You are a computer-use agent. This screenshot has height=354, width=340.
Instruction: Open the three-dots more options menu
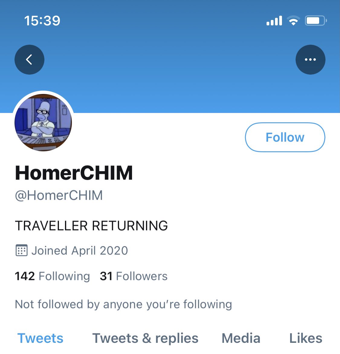pyautogui.click(x=310, y=60)
